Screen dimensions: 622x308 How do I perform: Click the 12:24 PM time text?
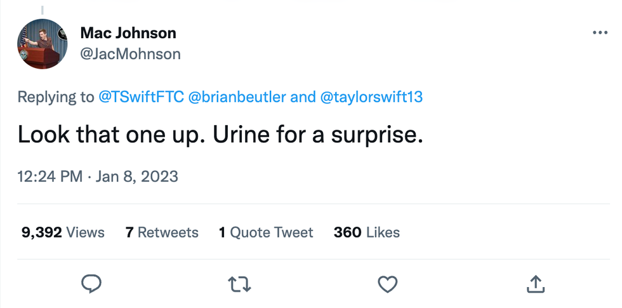50,177
